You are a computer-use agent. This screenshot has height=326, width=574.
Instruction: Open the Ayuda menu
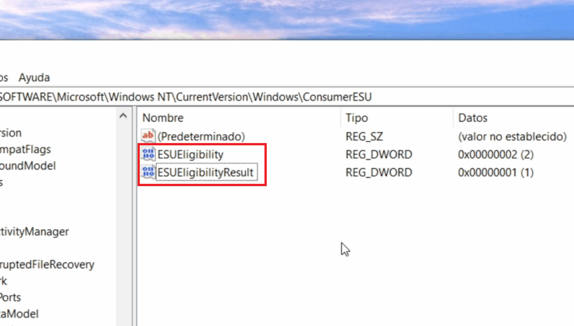(34, 77)
